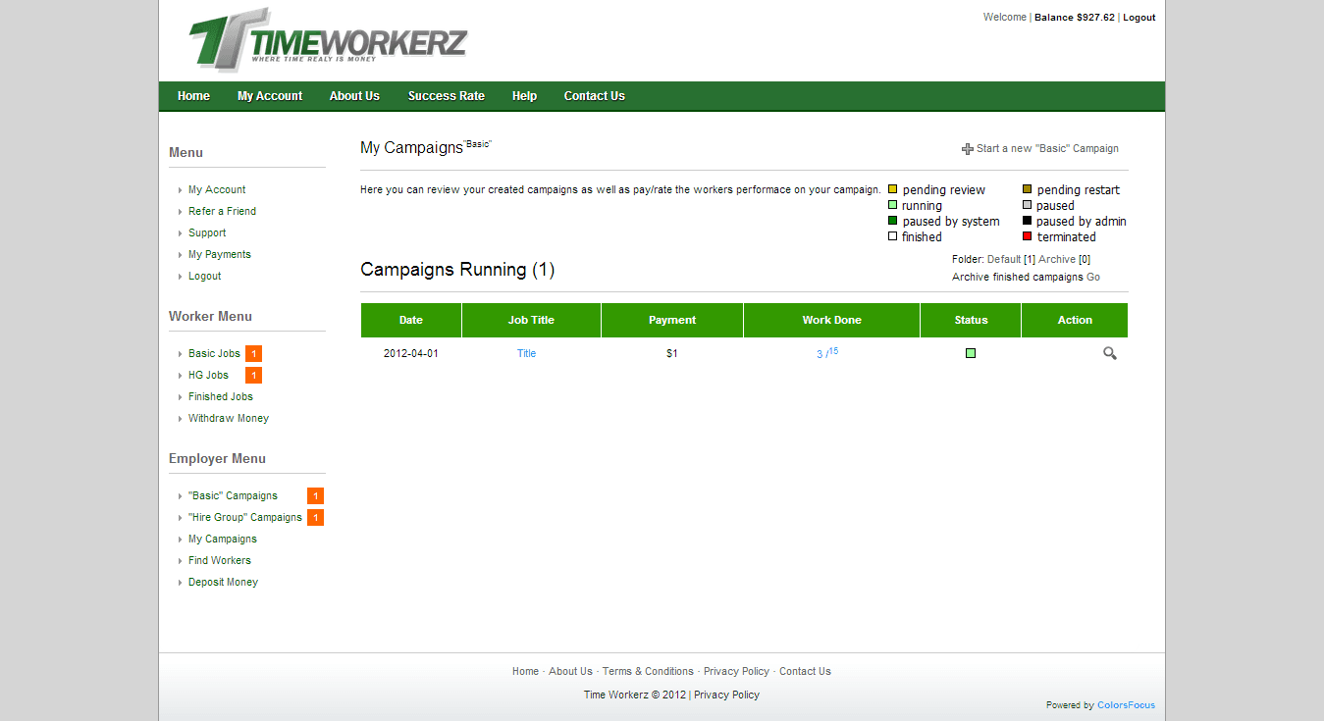Click the Action column header
1324x721 pixels.
click(x=1075, y=321)
